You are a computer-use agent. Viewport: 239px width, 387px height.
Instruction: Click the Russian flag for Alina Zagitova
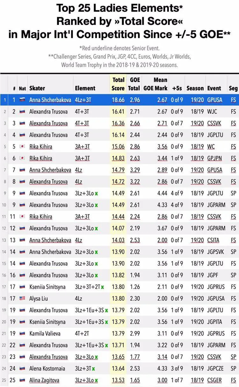(22, 380)
